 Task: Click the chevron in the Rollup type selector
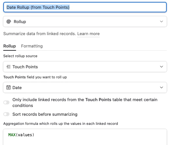click(161, 21)
